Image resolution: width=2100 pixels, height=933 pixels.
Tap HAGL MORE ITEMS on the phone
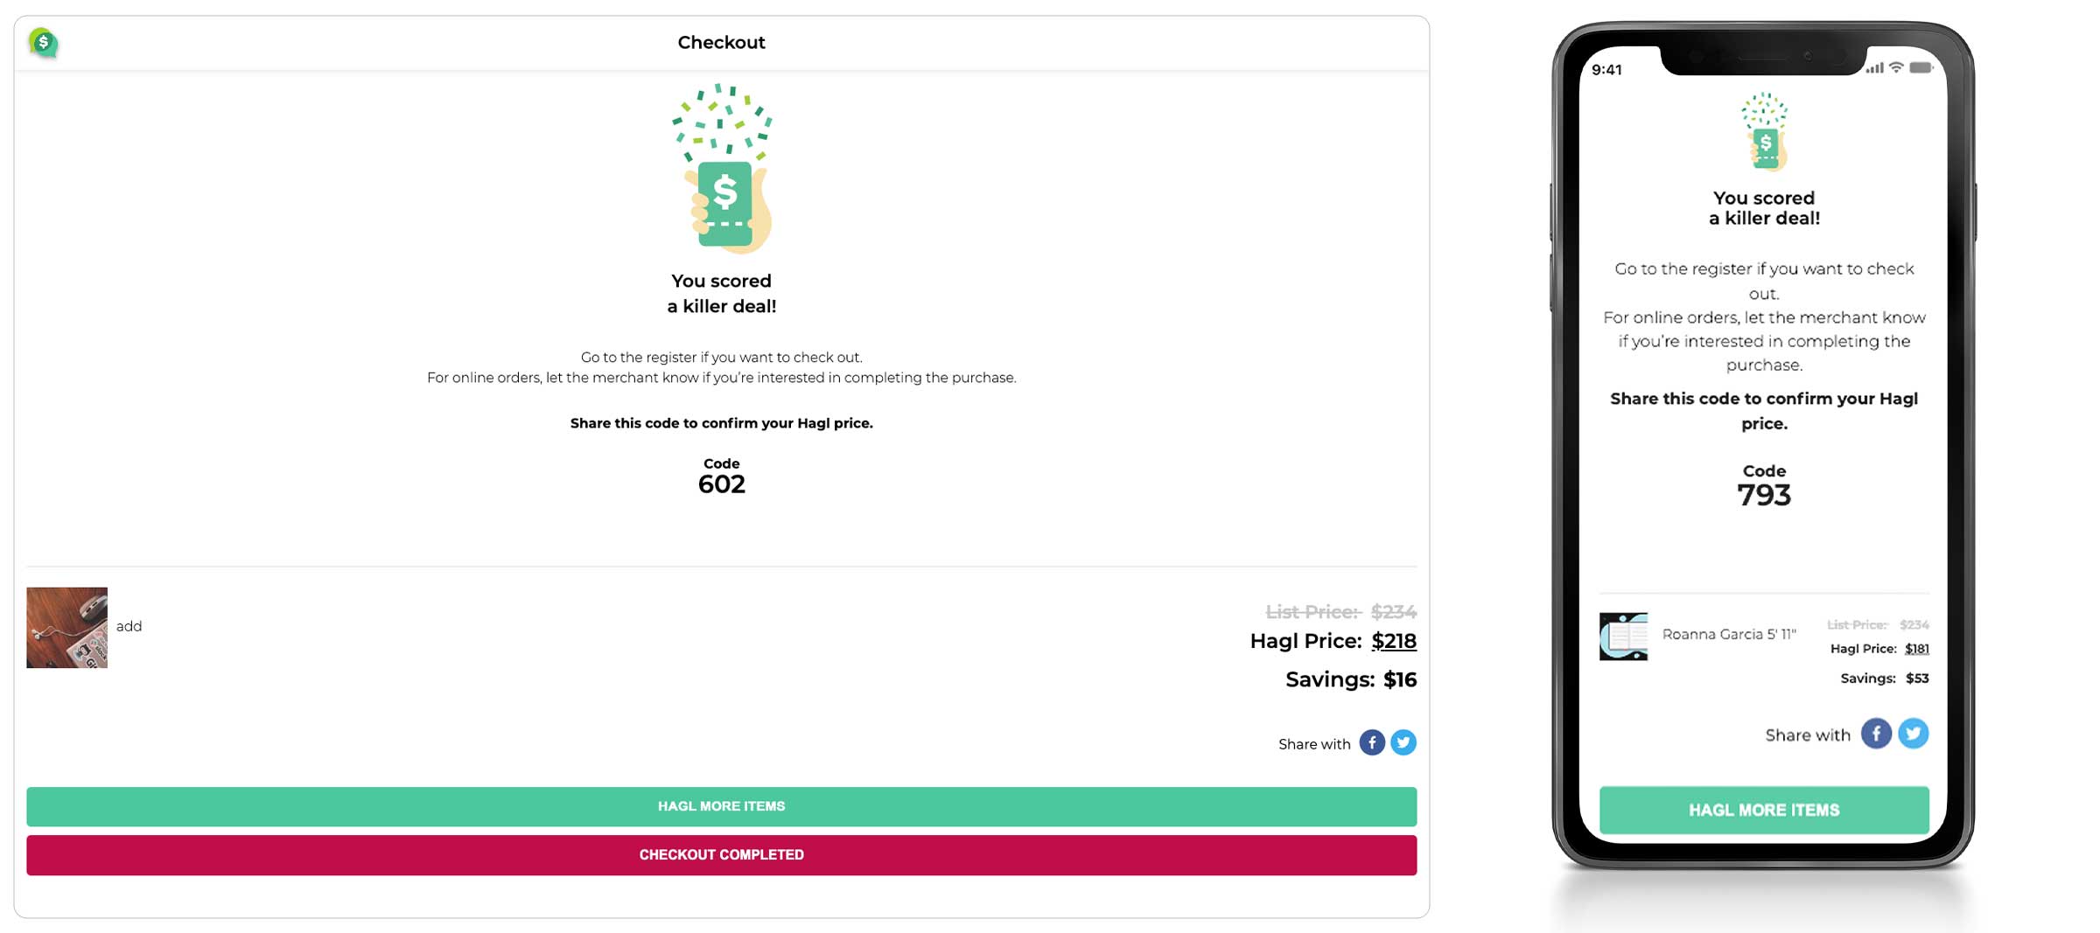coord(1763,810)
